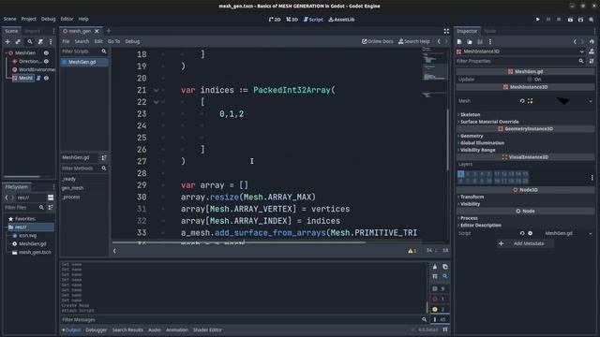
Task: Jump to gen_mesh method in list
Action: (72, 188)
